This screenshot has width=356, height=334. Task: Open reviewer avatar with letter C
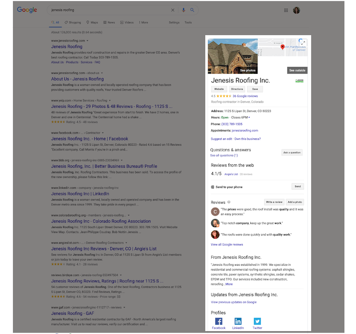tap(215, 212)
